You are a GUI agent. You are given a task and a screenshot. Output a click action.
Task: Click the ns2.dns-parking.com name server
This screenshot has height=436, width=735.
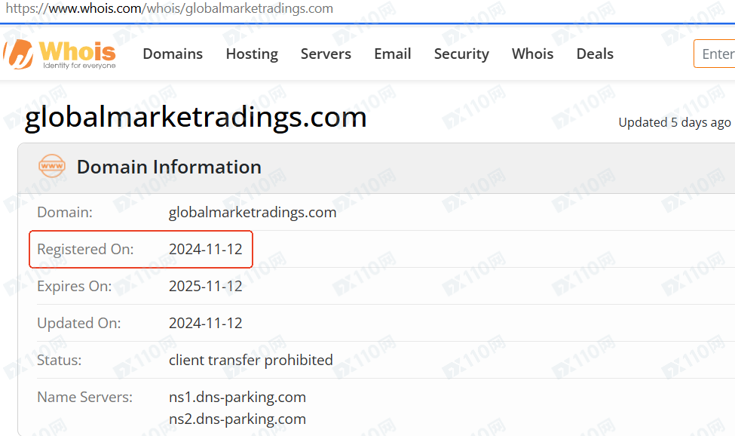(x=237, y=419)
